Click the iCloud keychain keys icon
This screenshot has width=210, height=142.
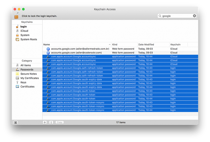coord(17,31)
